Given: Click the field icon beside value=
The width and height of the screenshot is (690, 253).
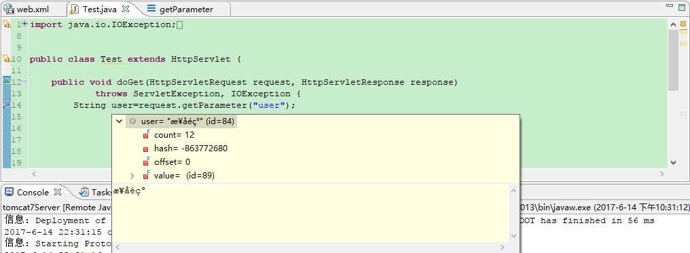Looking at the screenshot, I should [x=146, y=176].
